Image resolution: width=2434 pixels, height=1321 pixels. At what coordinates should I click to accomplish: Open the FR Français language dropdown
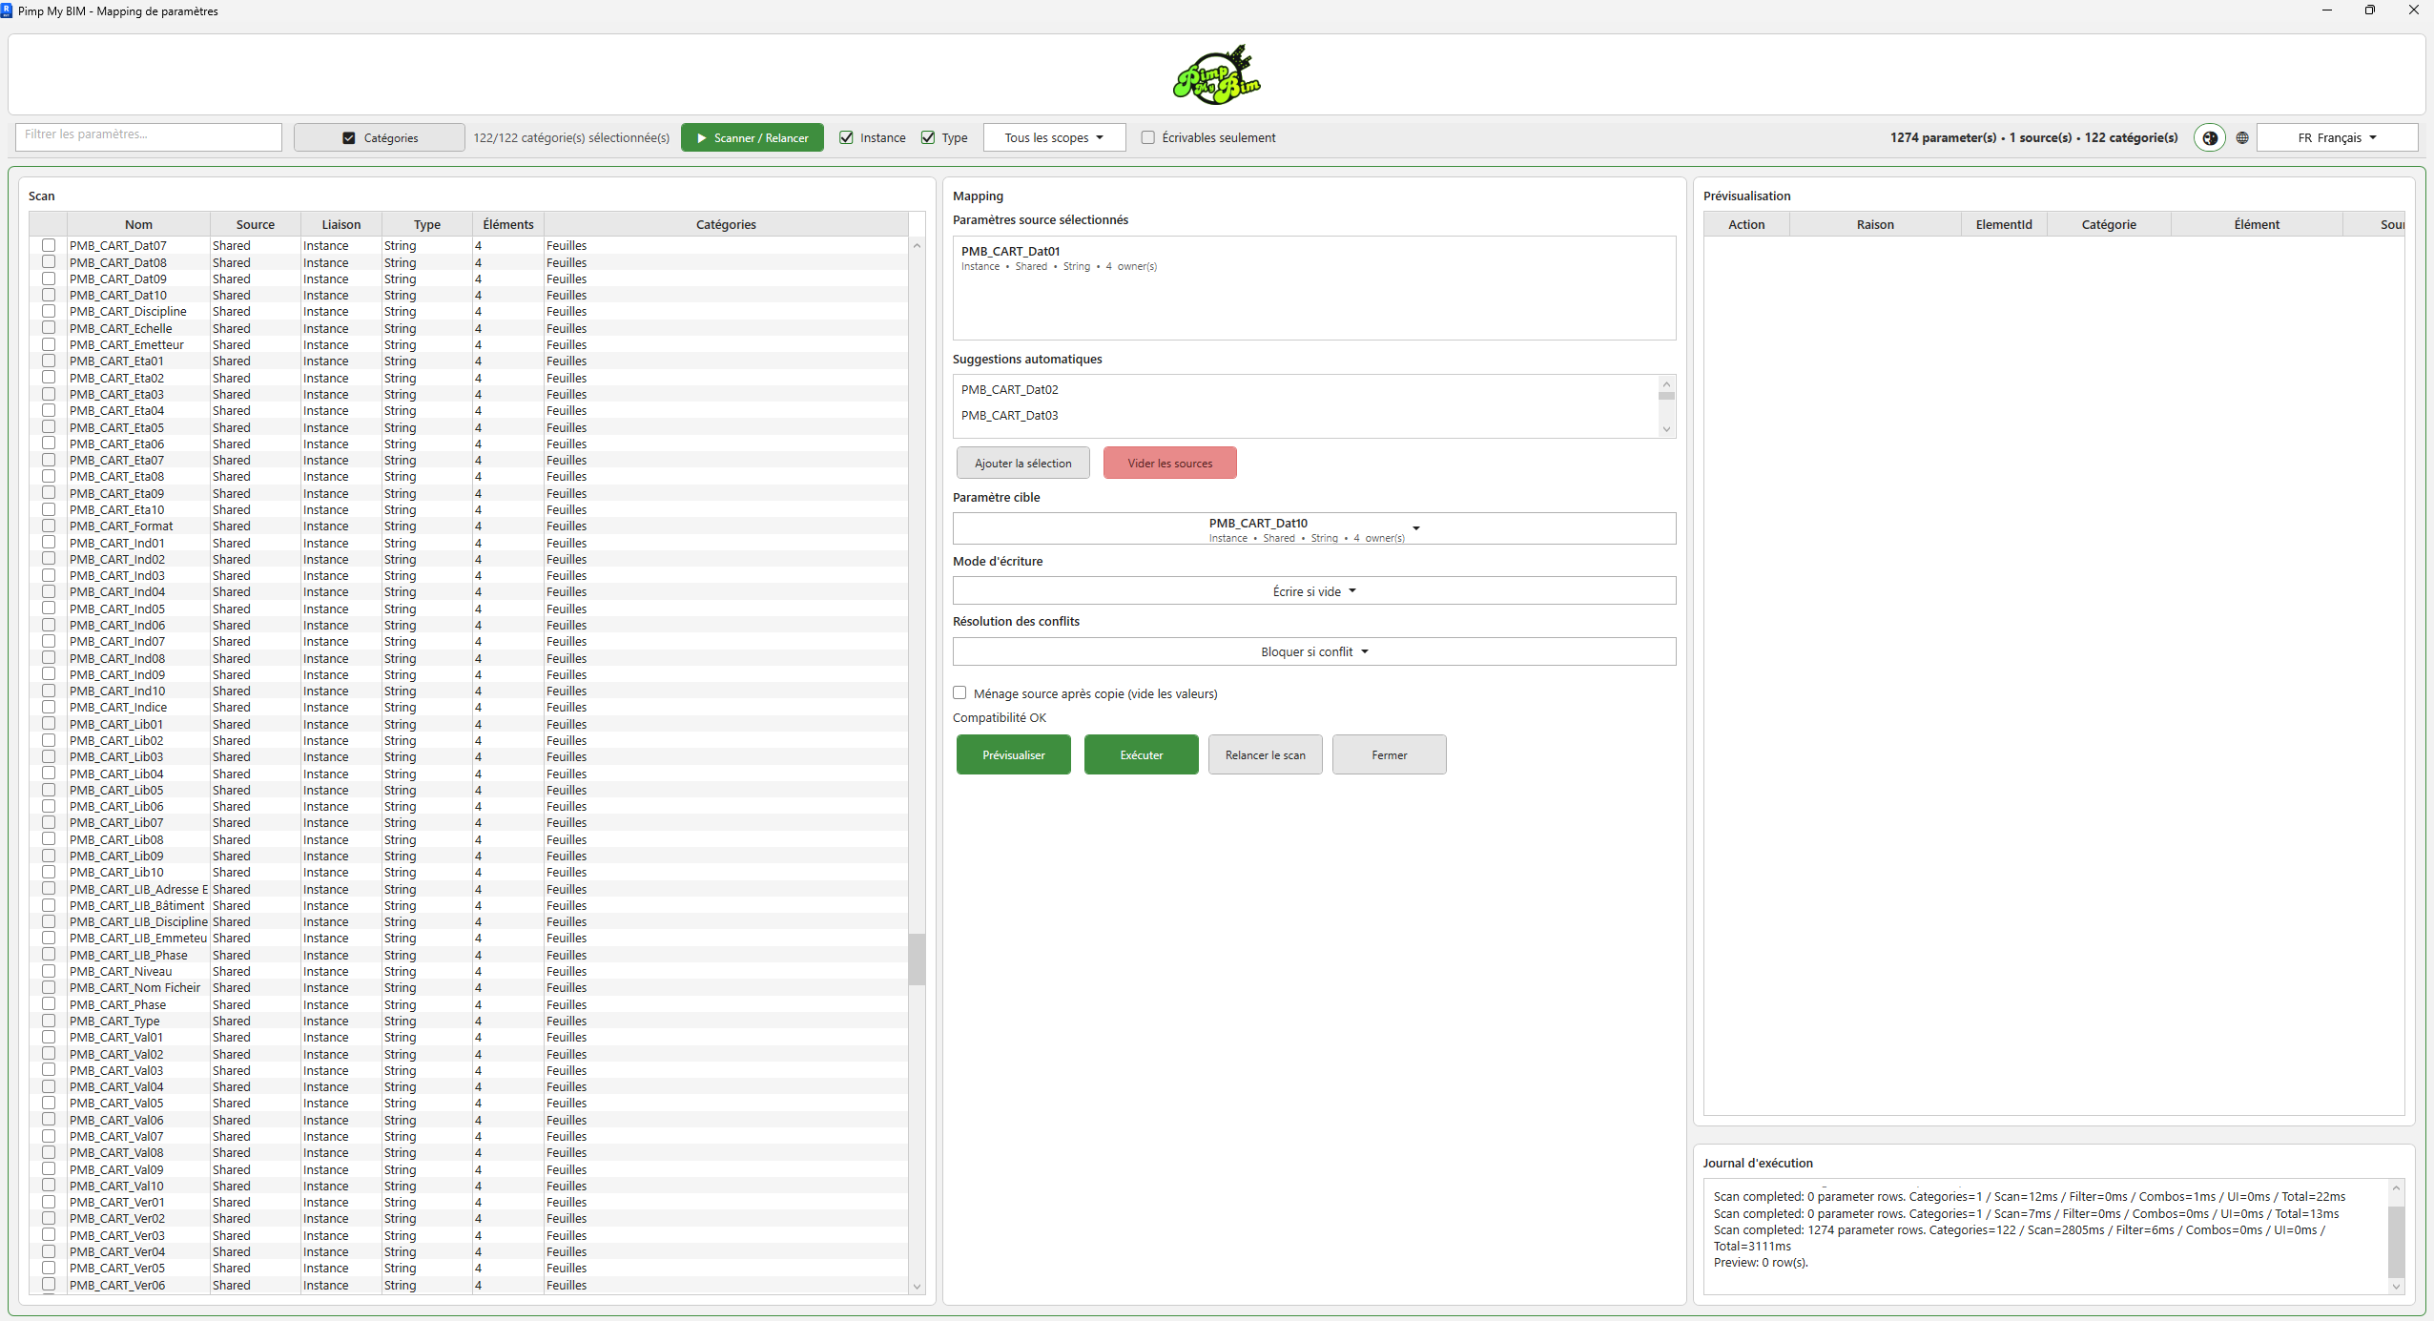coord(2337,137)
